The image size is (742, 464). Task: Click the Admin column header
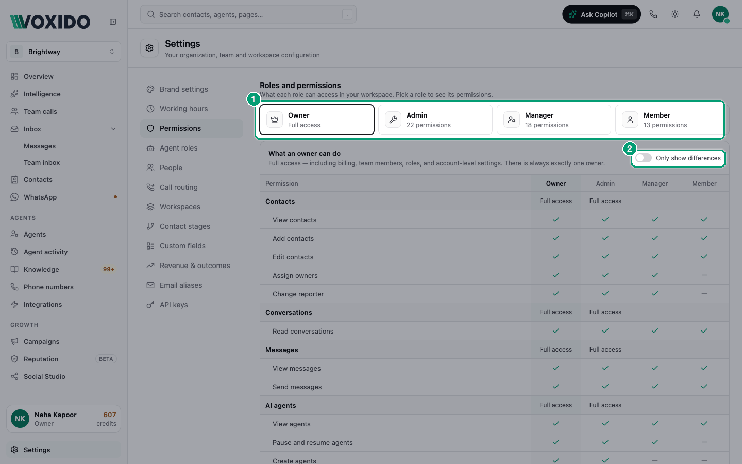605,184
